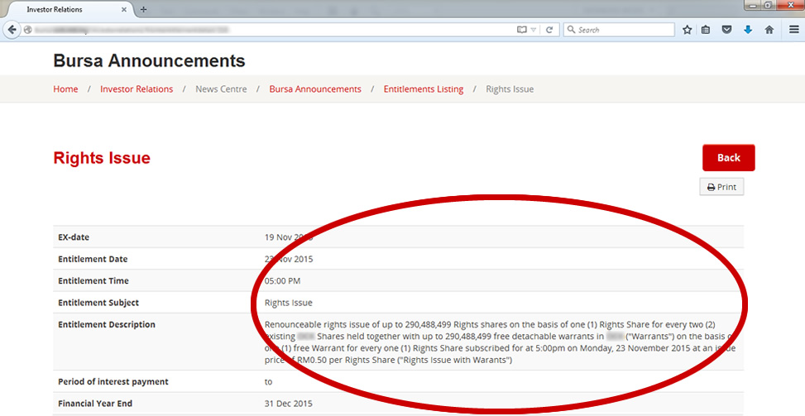Navigate to Entitlements Listing breadcrumb
The width and height of the screenshot is (805, 416).
(x=423, y=89)
